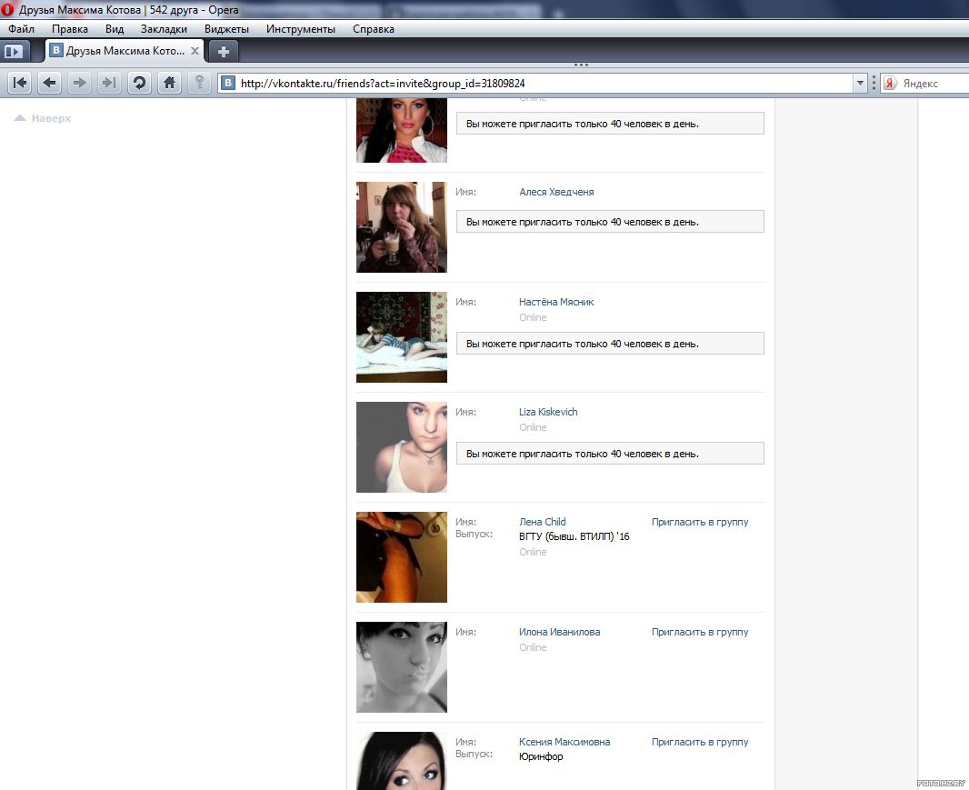Image resolution: width=969 pixels, height=790 pixels.
Task: Click the fast forward navigation button
Action: [x=109, y=83]
